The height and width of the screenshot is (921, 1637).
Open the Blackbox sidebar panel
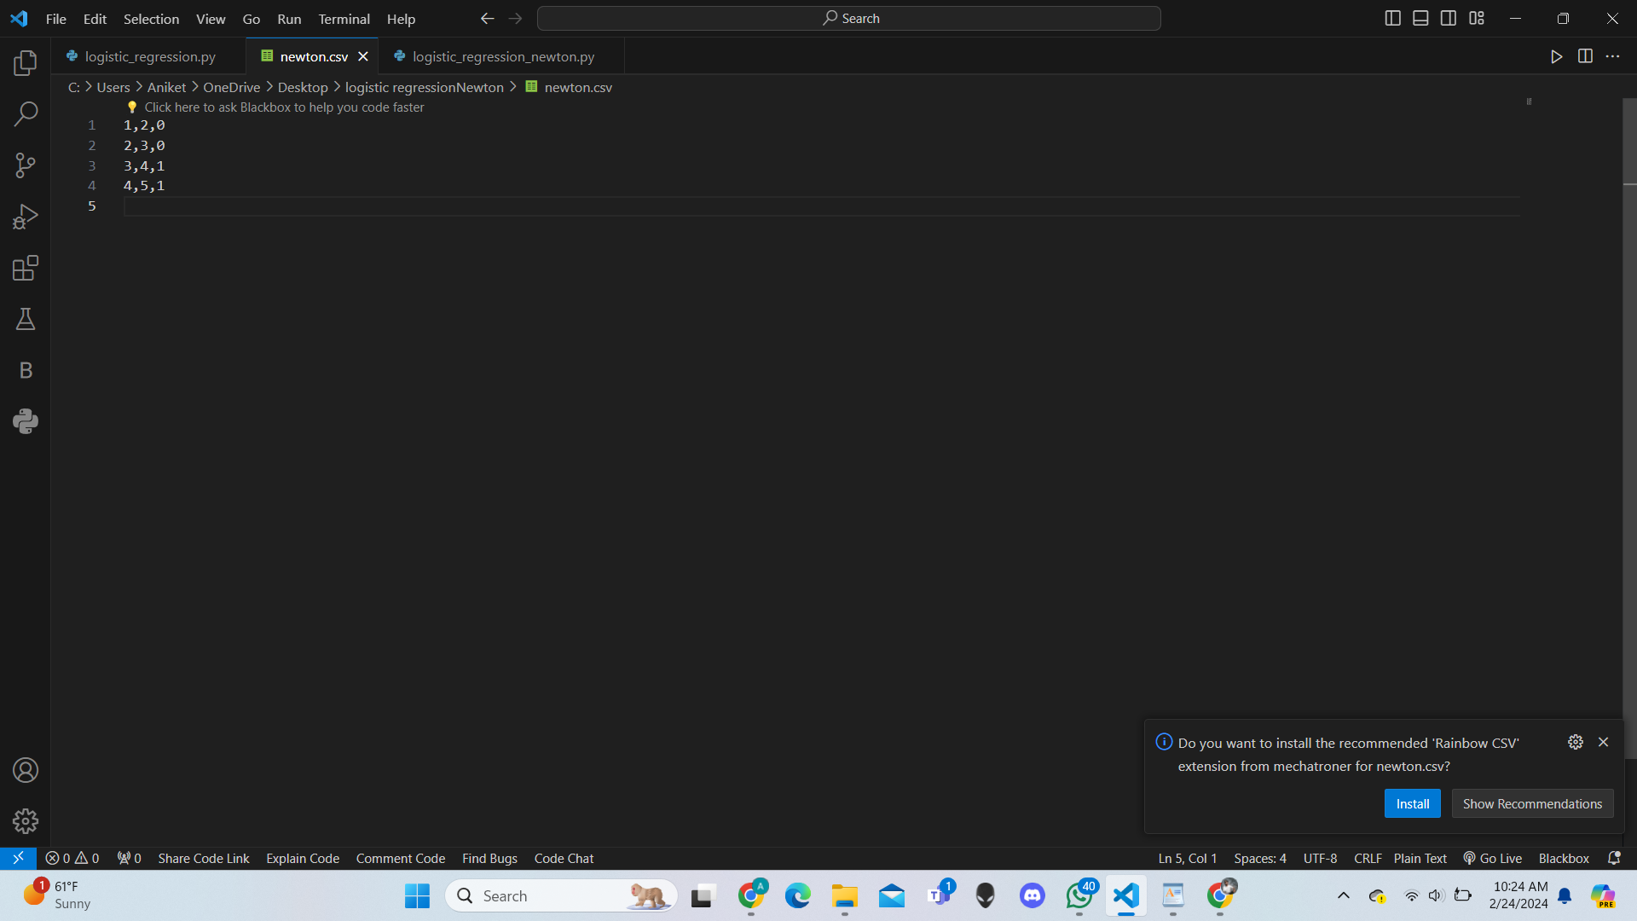26,370
